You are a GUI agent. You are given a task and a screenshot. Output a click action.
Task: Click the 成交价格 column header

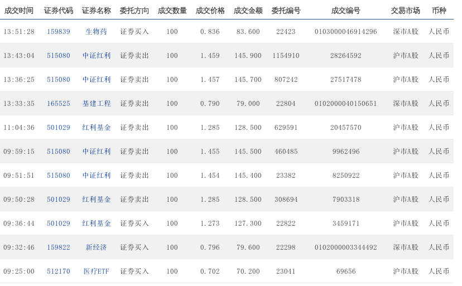pyautogui.click(x=210, y=11)
